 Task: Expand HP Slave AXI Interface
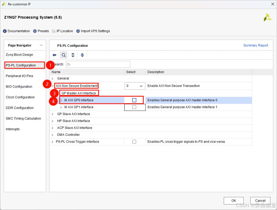[52, 121]
